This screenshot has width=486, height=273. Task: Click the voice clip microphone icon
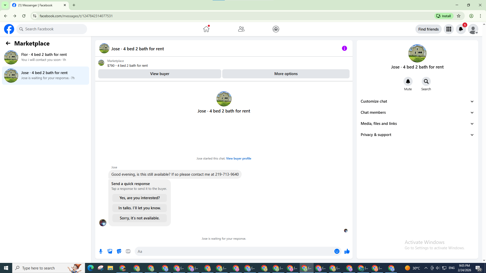pyautogui.click(x=101, y=251)
